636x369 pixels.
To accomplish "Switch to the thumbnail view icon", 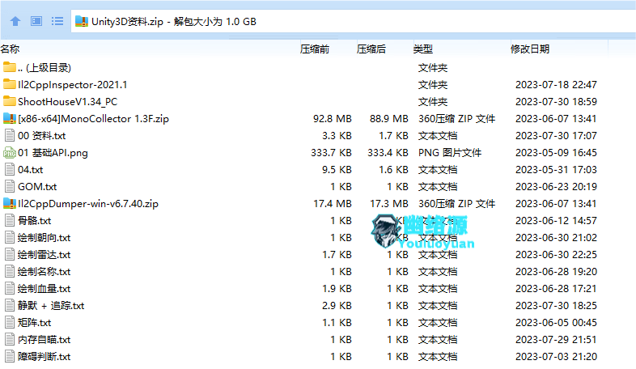I will [36, 21].
